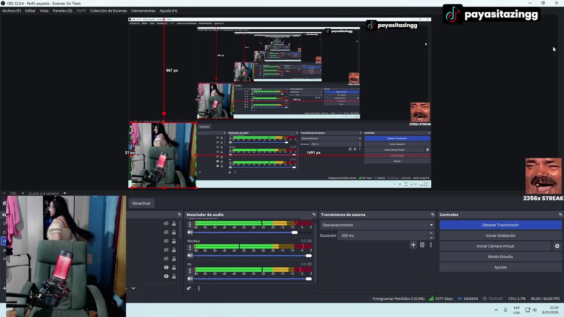Open Ajustes from Controles
This screenshot has height=317, width=564.
[500, 267]
